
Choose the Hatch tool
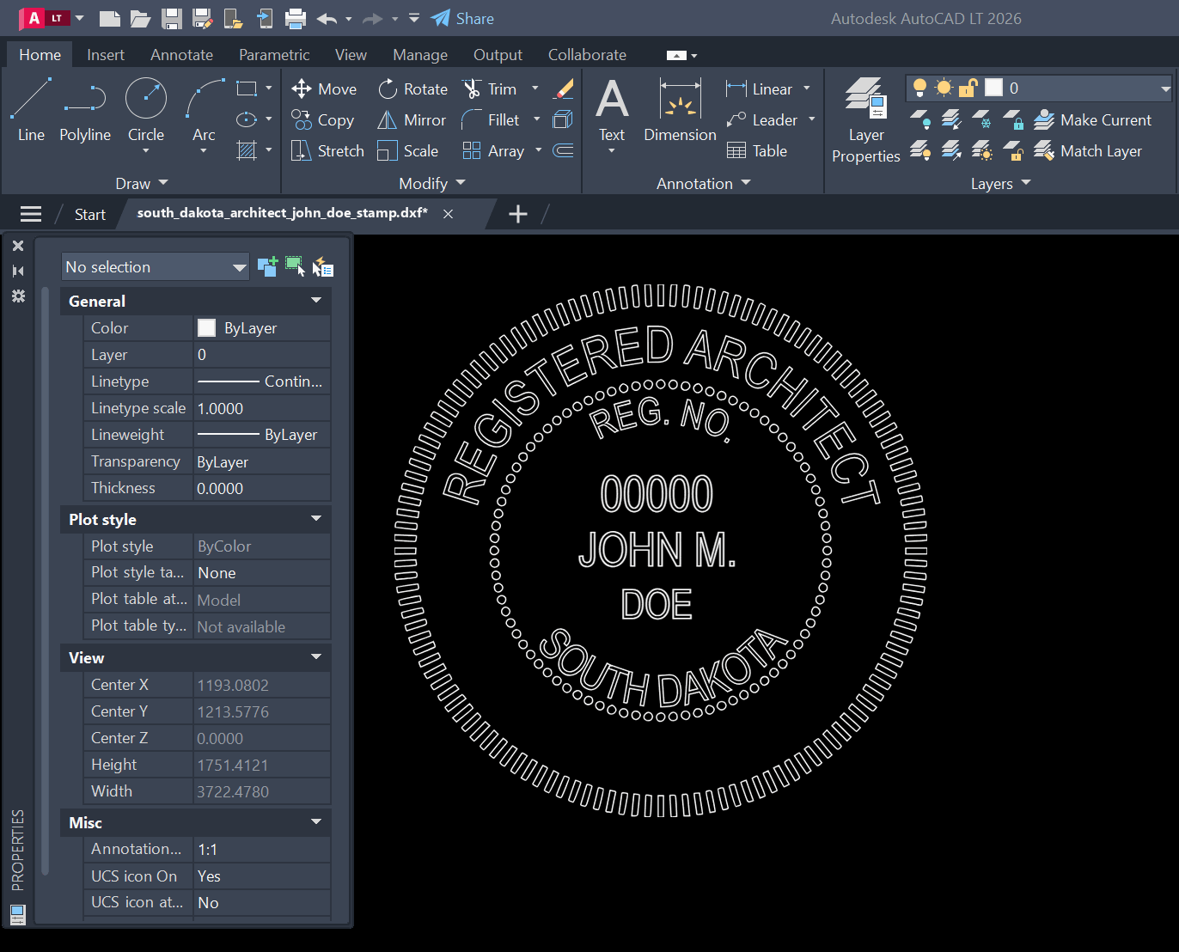[x=247, y=150]
